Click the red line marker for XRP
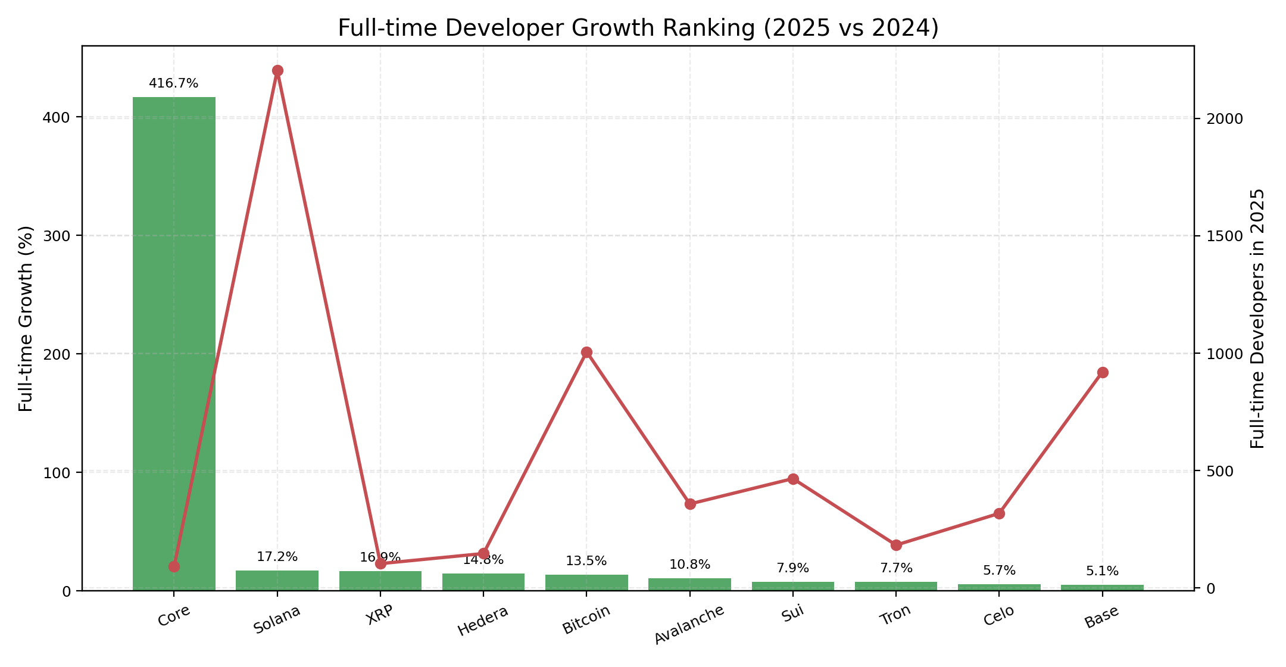 [380, 563]
